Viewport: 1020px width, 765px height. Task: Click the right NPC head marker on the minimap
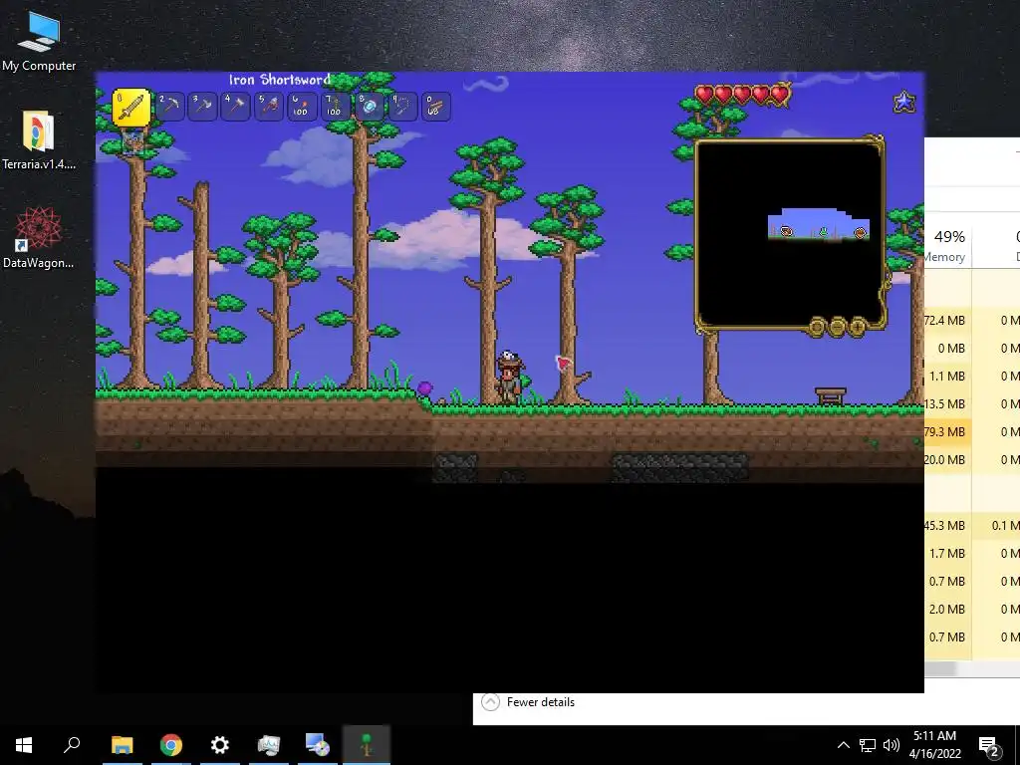tap(860, 232)
